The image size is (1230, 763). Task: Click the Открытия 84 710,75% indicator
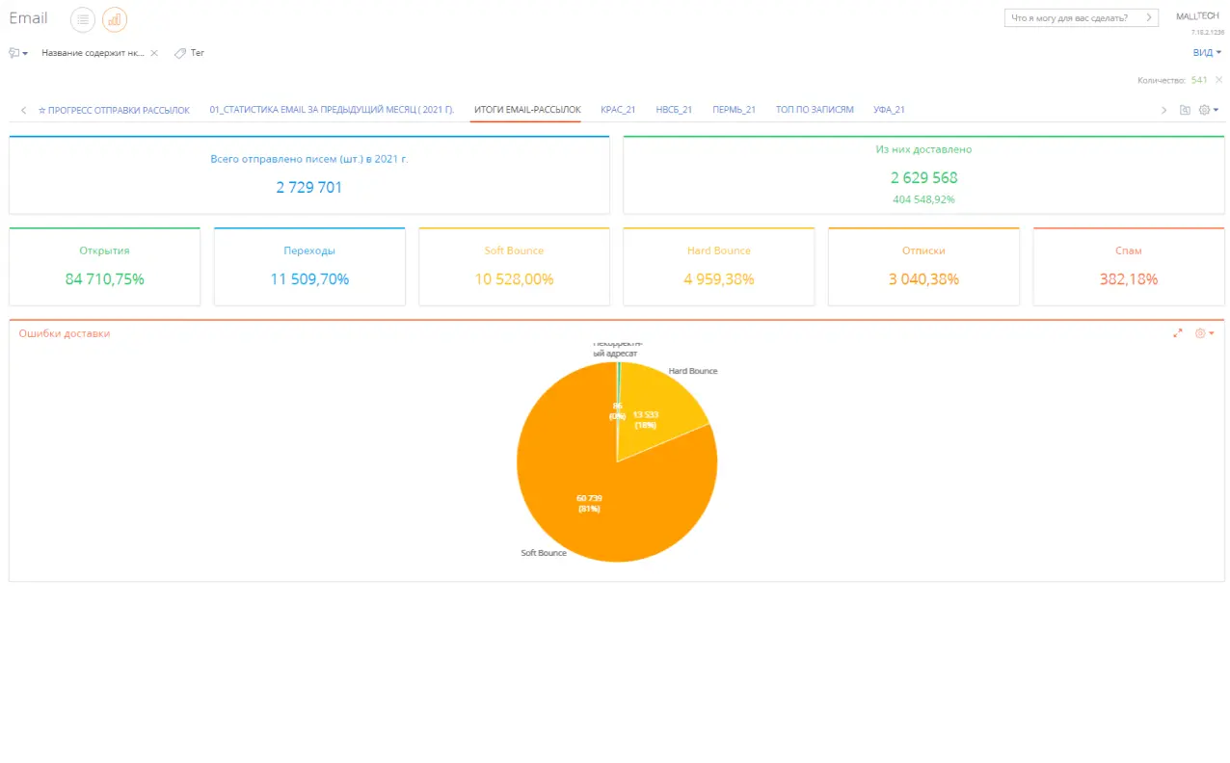coord(104,268)
